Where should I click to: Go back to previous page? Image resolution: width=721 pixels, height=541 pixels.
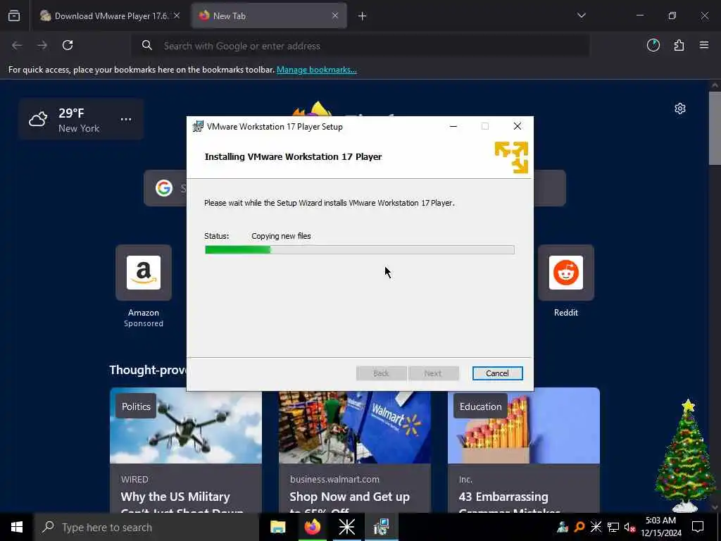point(17,45)
